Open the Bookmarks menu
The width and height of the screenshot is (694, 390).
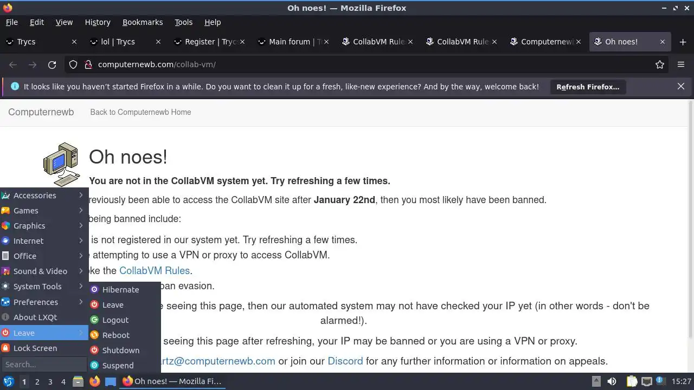pyautogui.click(x=143, y=22)
